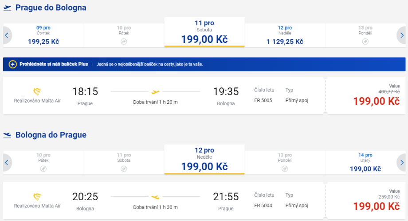
Task: Show later return dates with right arrow
Action: 401,163
